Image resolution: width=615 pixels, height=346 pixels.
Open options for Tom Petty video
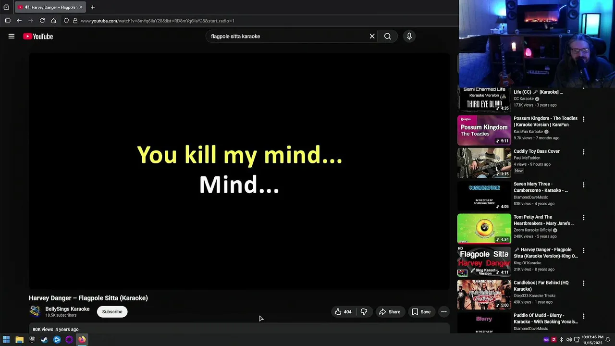pyautogui.click(x=583, y=218)
